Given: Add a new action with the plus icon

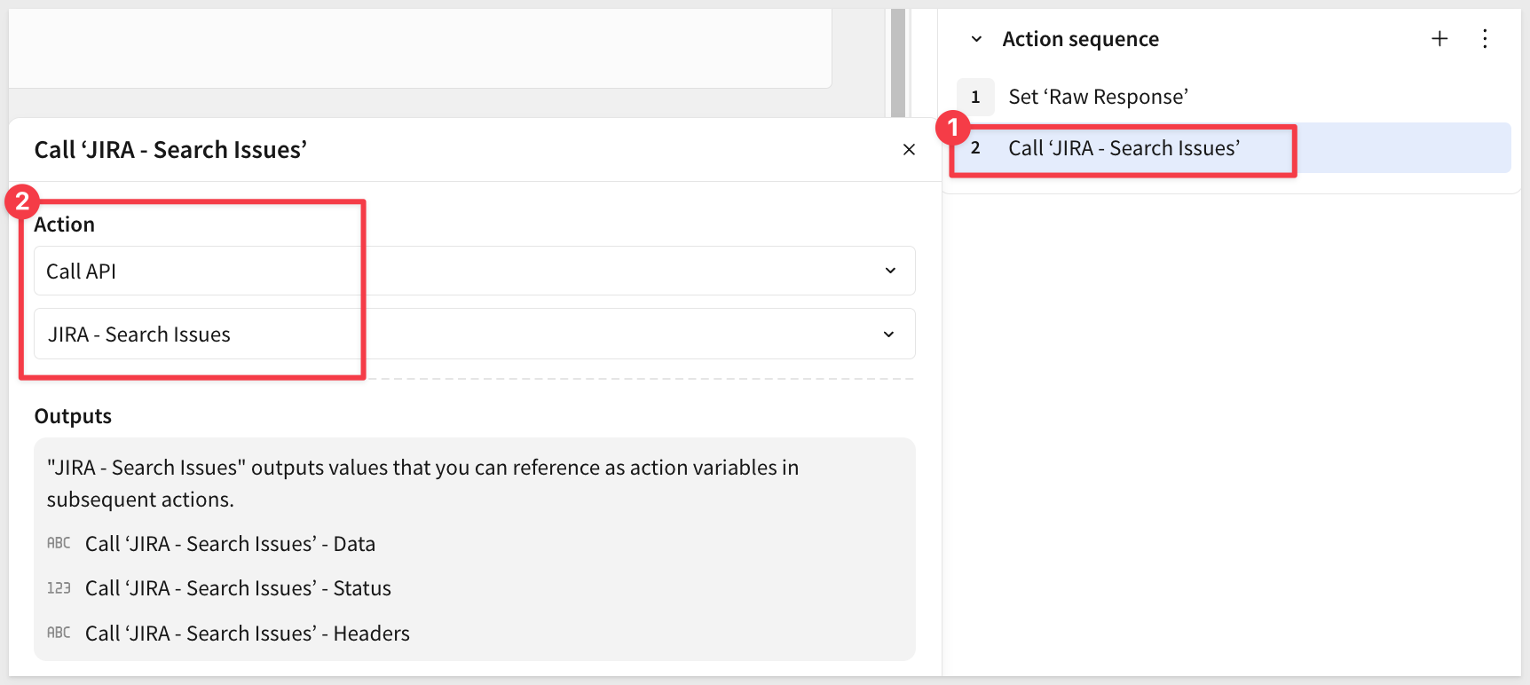Looking at the screenshot, I should (1439, 39).
